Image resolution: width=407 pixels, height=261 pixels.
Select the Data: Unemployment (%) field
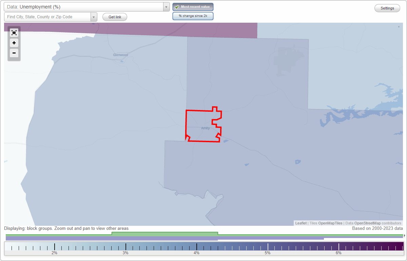pyautogui.click(x=83, y=7)
